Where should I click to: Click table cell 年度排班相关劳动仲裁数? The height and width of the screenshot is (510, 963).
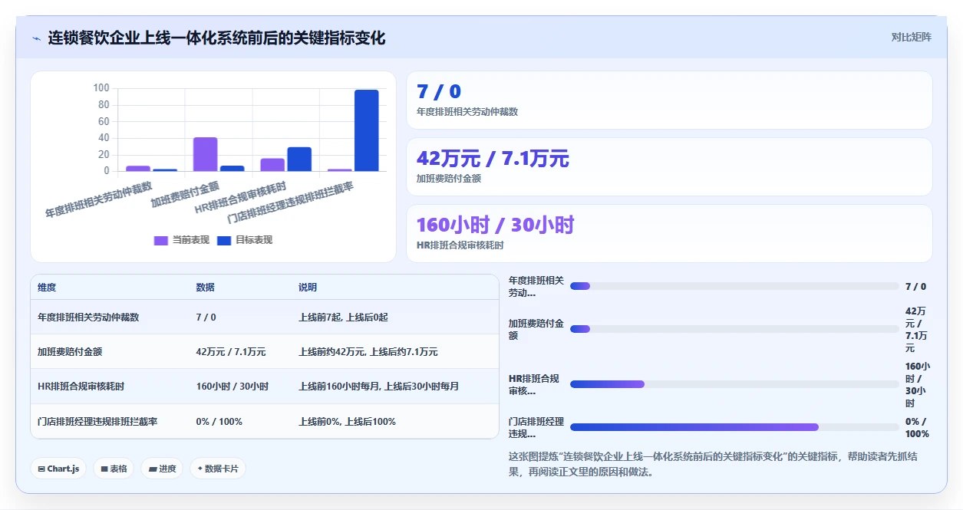coord(88,317)
